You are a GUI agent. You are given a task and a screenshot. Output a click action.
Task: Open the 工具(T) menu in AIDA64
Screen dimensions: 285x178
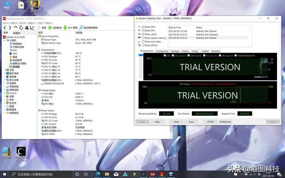40,23
